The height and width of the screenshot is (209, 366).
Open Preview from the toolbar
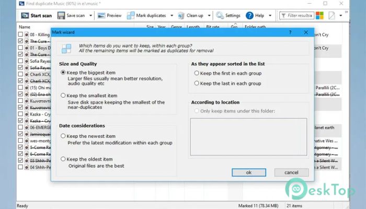[109, 15]
